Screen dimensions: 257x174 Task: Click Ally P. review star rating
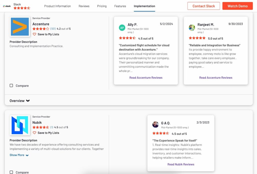point(127,38)
